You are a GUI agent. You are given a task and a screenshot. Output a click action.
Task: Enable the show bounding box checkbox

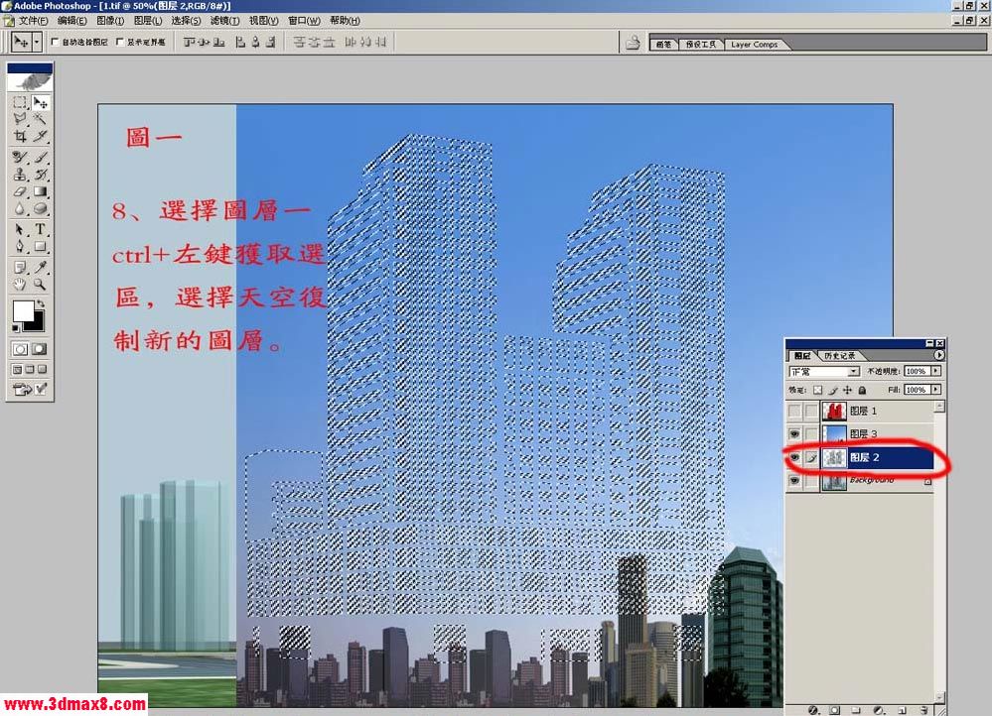120,43
